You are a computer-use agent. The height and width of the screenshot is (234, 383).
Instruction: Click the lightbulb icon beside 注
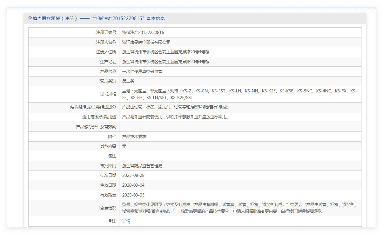coord(110,221)
